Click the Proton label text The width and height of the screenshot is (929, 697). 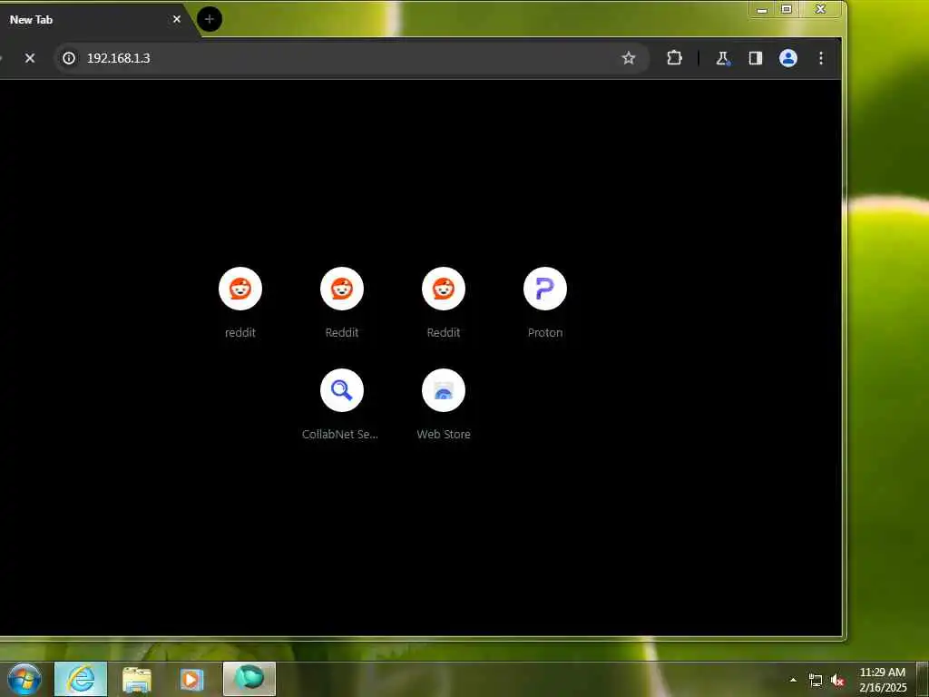[x=545, y=332]
